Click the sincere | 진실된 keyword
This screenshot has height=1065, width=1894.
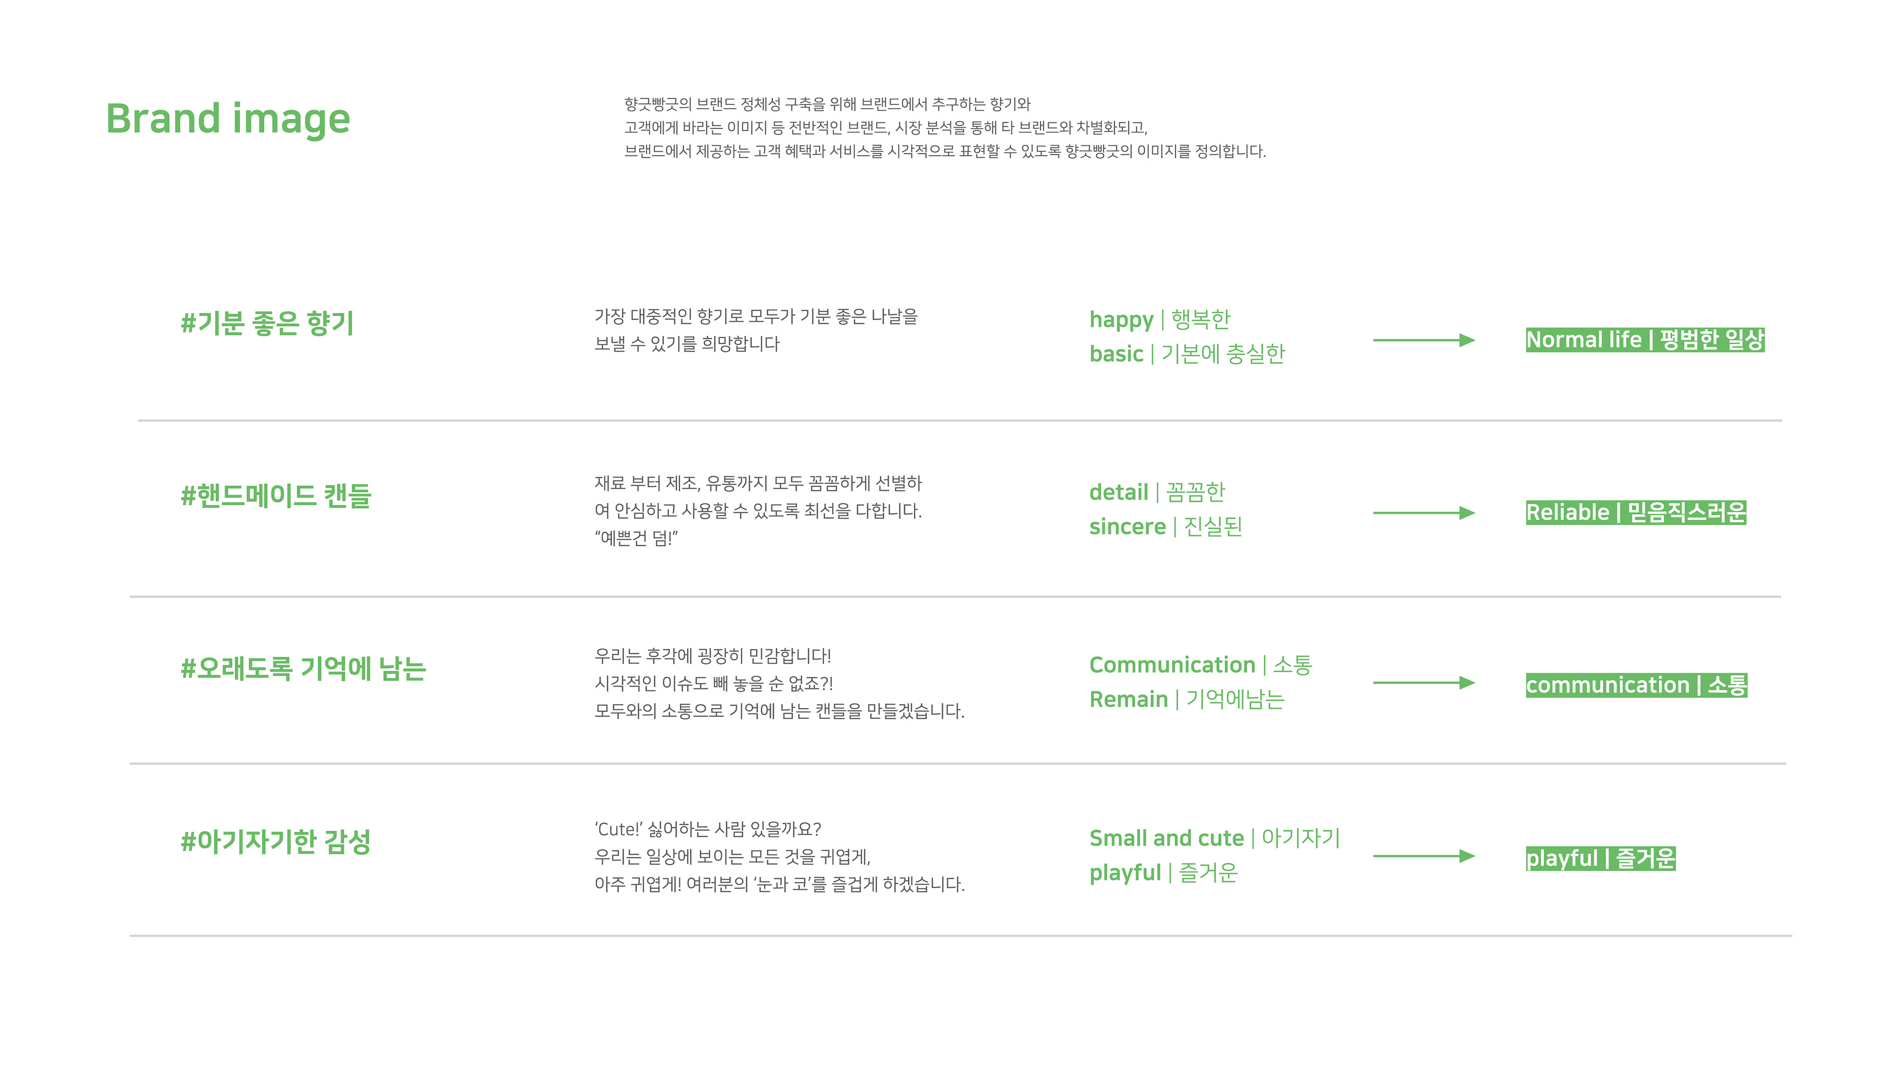1166,526
